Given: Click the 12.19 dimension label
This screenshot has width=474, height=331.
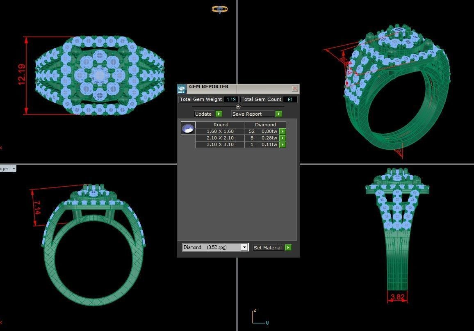Looking at the screenshot, I should tap(22, 75).
